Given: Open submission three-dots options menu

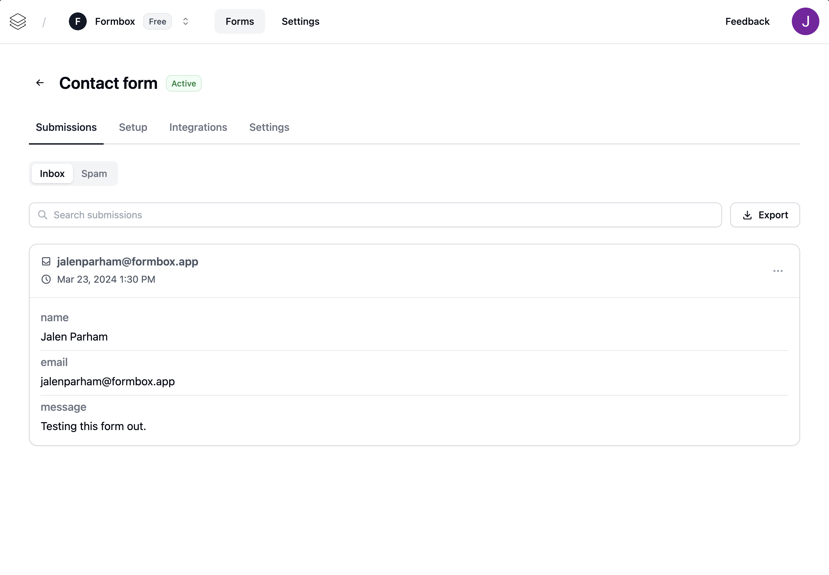Looking at the screenshot, I should pyautogui.click(x=777, y=271).
